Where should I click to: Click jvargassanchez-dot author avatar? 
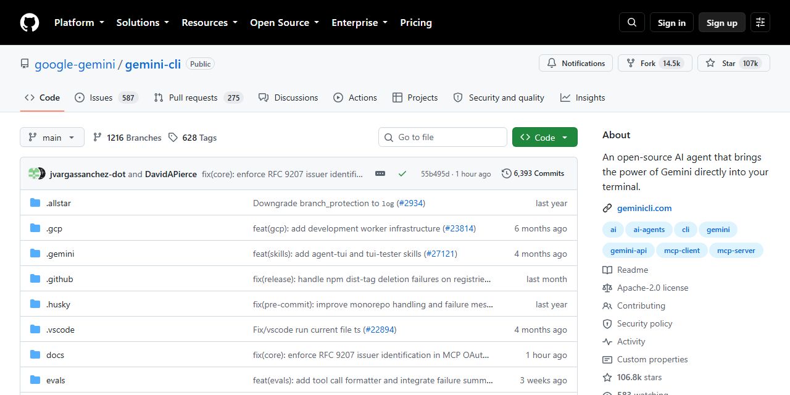click(x=33, y=173)
